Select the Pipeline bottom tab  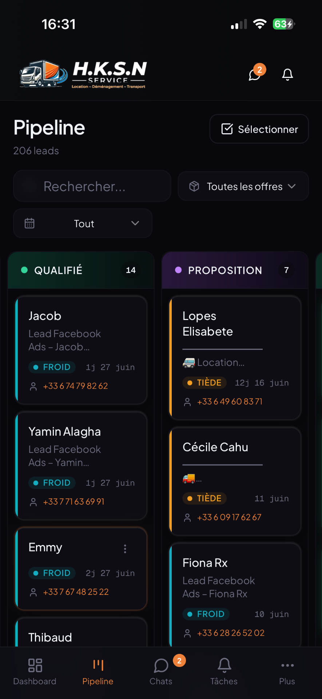[98, 672]
